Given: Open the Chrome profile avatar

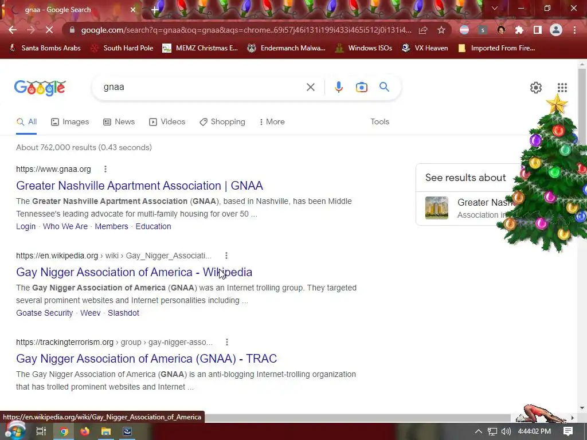Looking at the screenshot, I should tap(556, 30).
